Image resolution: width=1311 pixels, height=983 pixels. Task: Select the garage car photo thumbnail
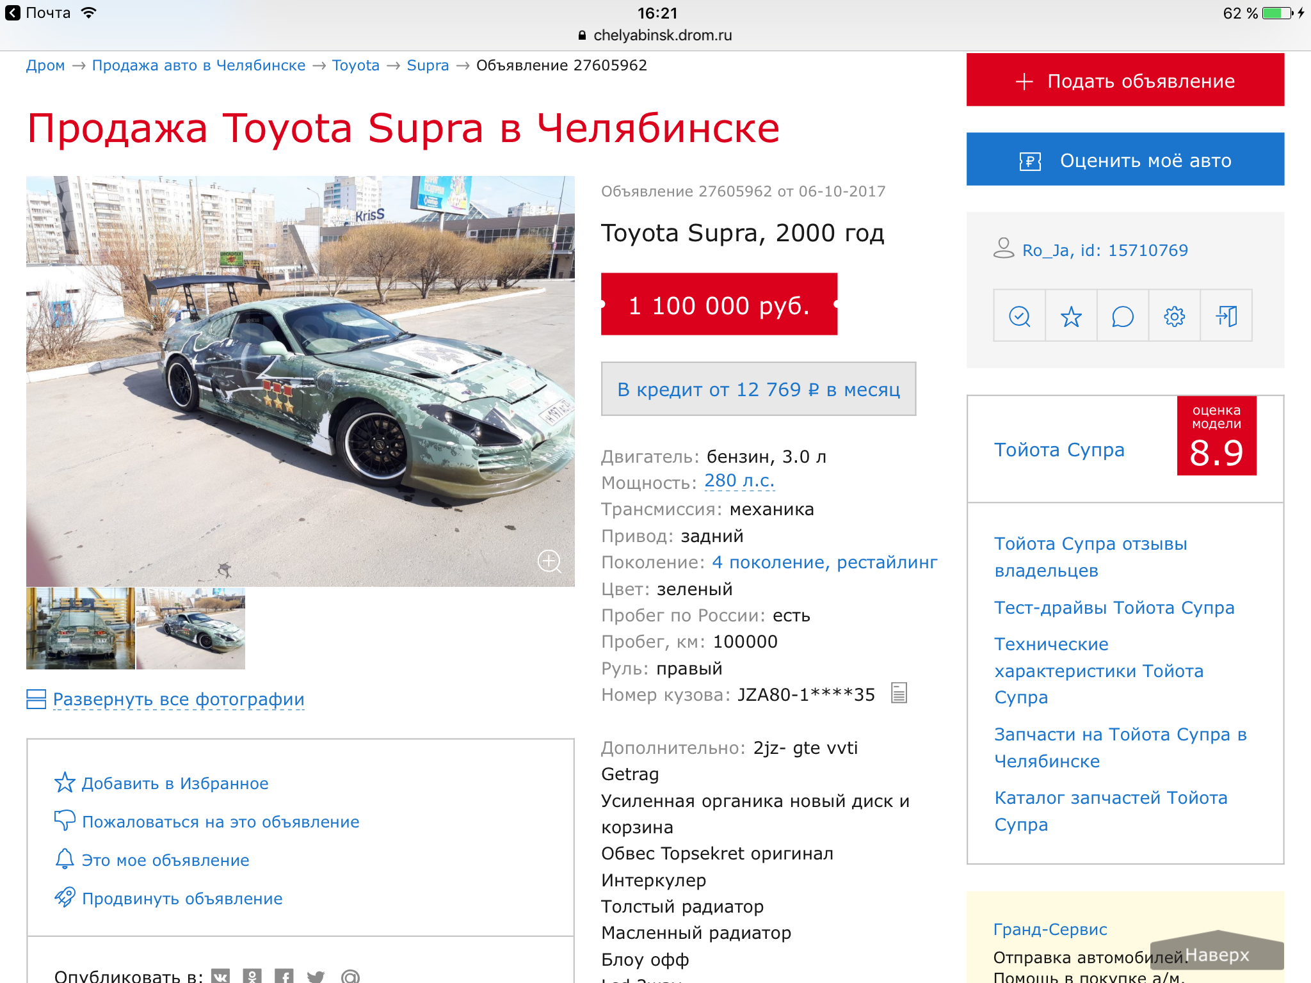click(81, 628)
